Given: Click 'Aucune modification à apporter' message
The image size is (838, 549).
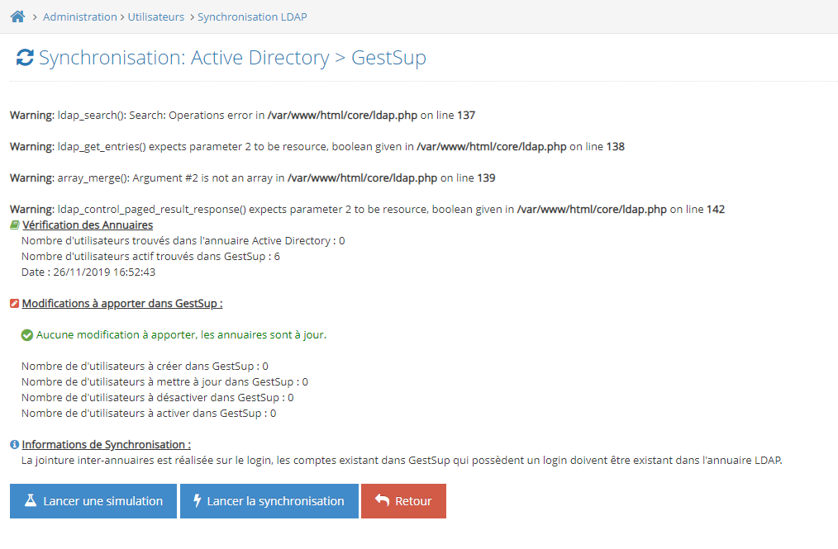Looking at the screenshot, I should click(181, 335).
